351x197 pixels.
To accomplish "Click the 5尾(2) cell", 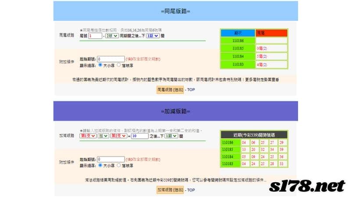I will 271,56.
